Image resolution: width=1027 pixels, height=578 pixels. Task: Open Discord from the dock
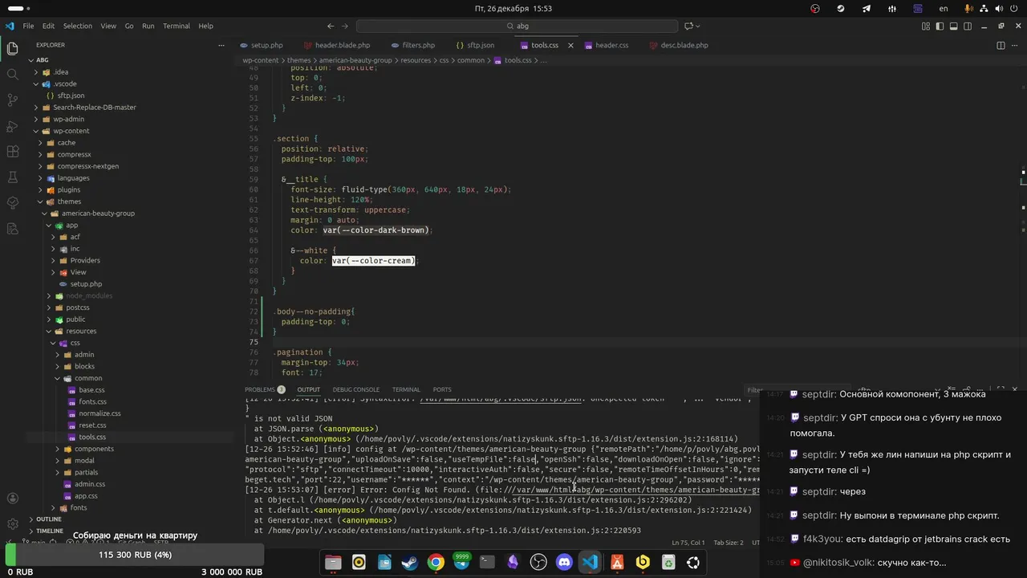click(x=564, y=562)
